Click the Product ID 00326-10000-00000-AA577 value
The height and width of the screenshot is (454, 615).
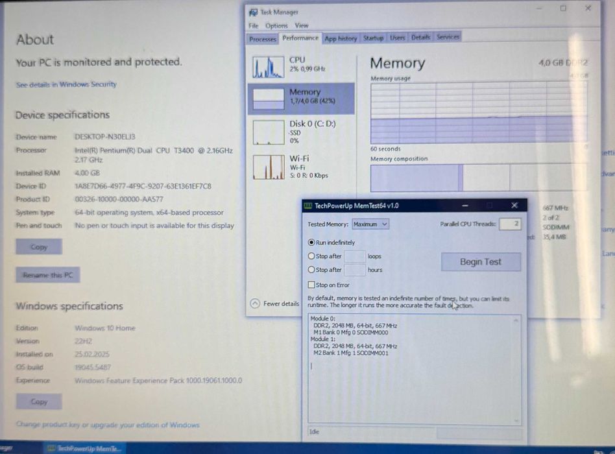coord(119,199)
